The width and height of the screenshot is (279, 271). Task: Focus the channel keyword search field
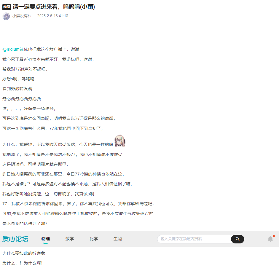(194, 239)
